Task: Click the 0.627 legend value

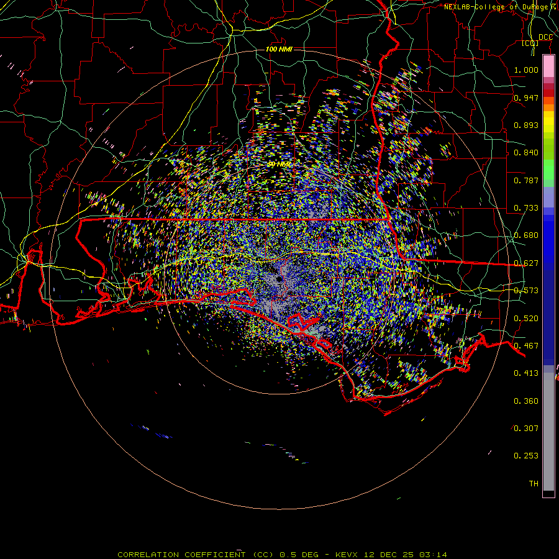Action: click(526, 263)
